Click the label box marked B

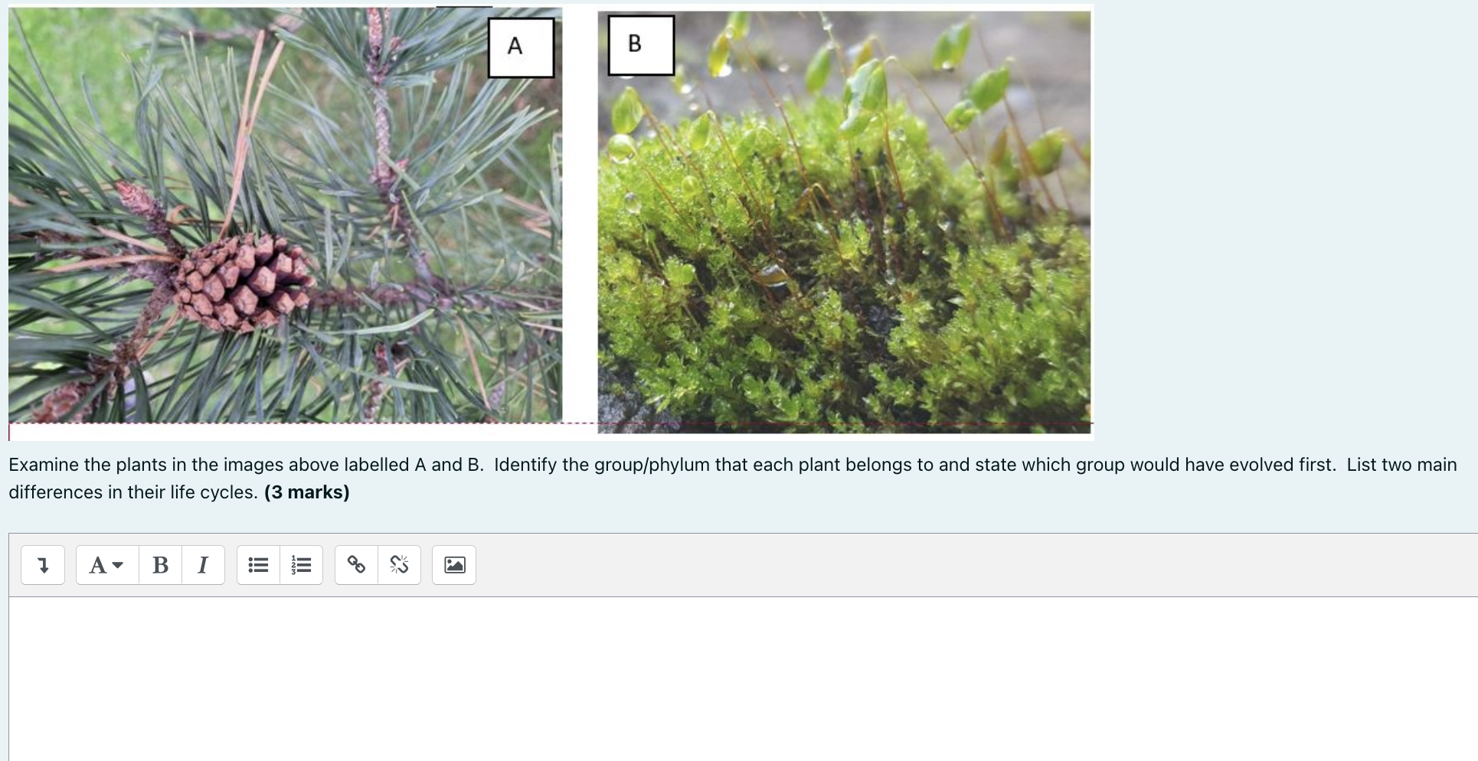641,45
